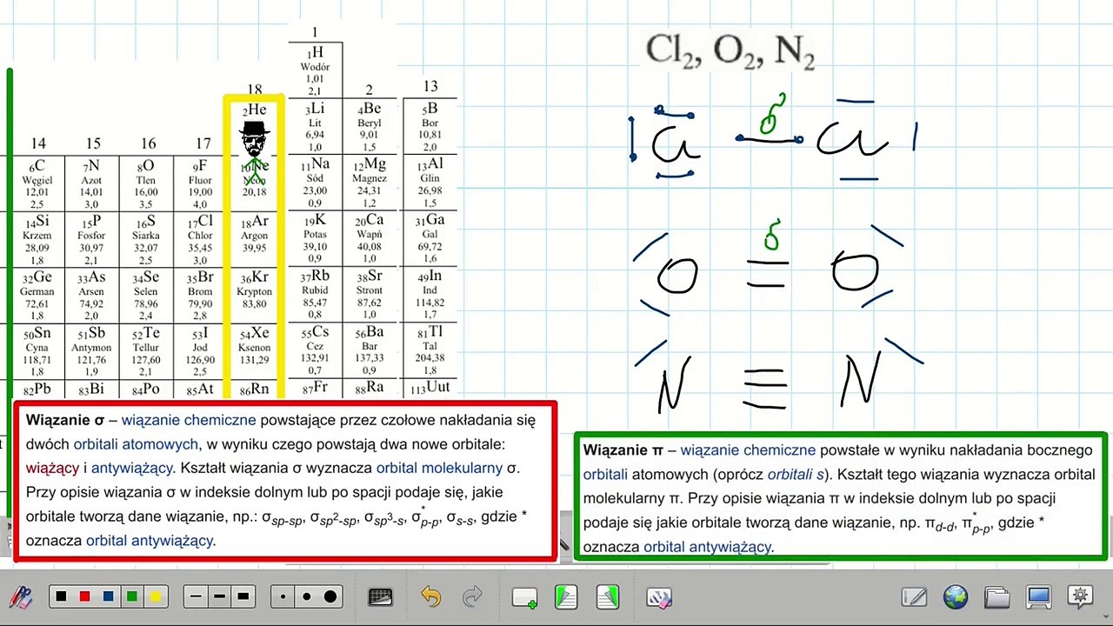Click the 'antywiążący' link in red box
Image resolution: width=1113 pixels, height=626 pixels.
point(132,468)
